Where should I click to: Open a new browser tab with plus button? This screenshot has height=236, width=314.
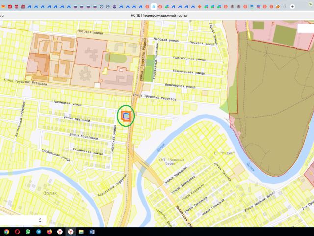point(292,6)
